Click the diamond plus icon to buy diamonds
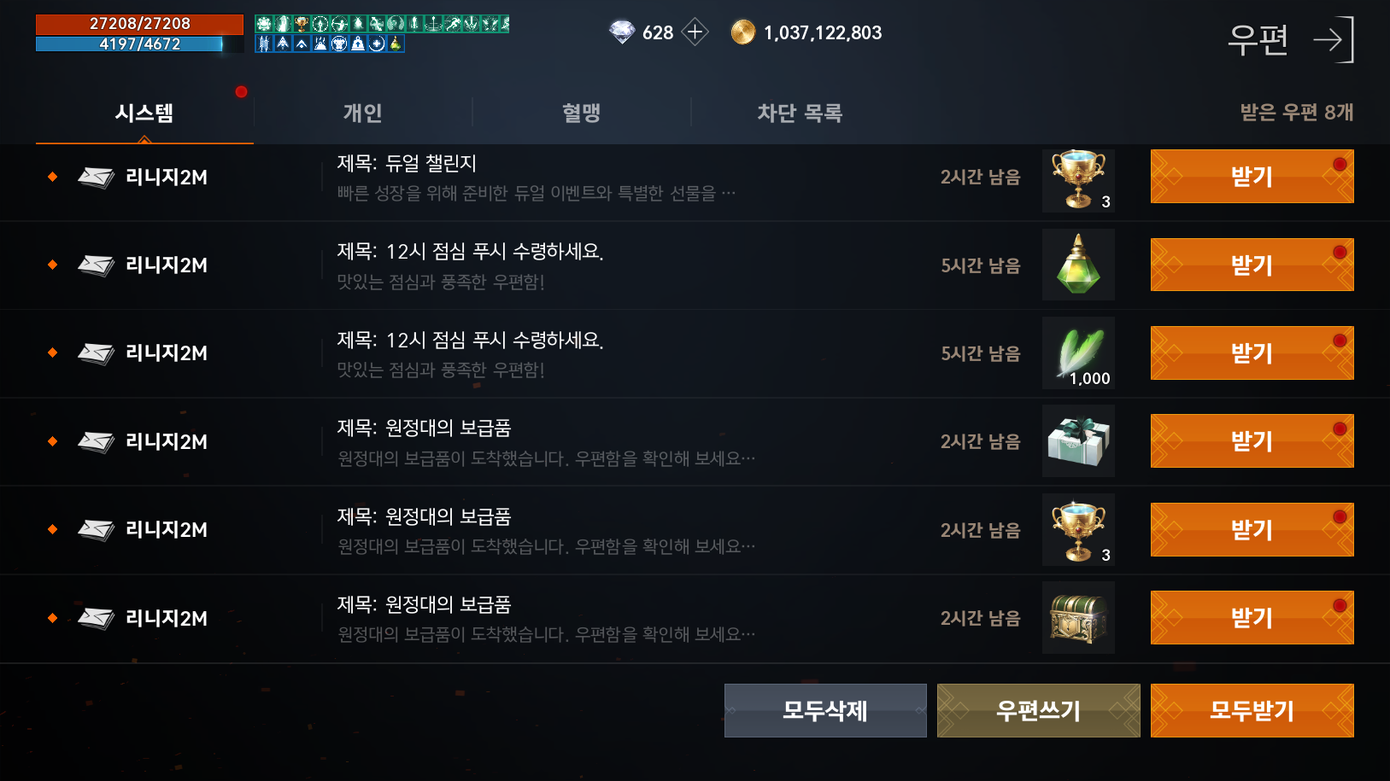1390x781 pixels. coord(695,32)
